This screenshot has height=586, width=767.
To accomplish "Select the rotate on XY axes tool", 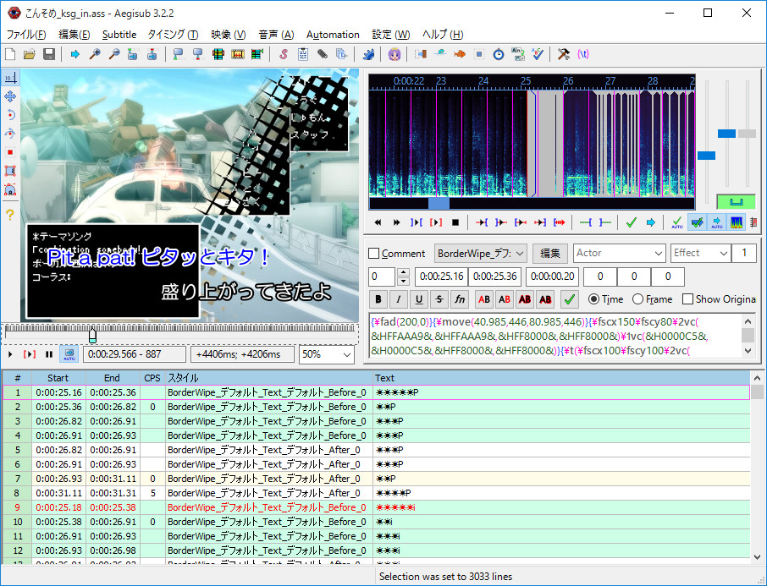I will pos(10,134).
